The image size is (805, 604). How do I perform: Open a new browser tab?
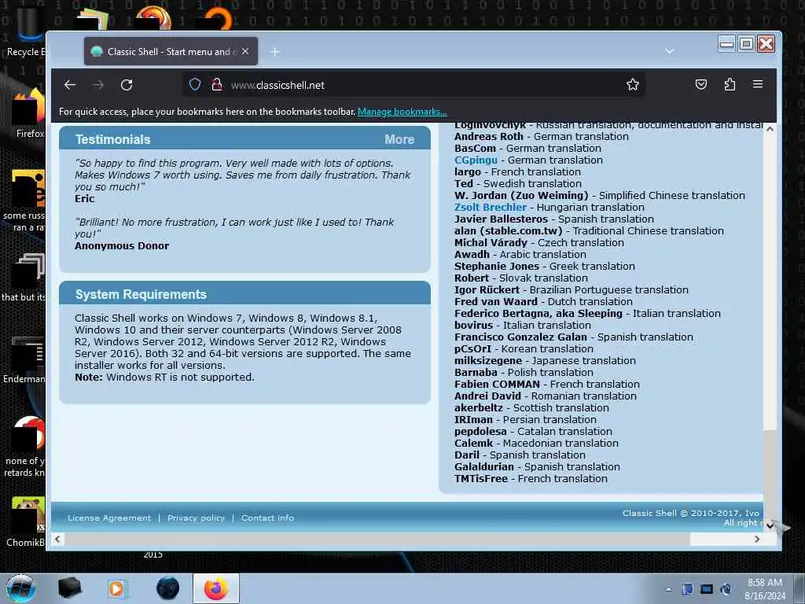point(274,51)
